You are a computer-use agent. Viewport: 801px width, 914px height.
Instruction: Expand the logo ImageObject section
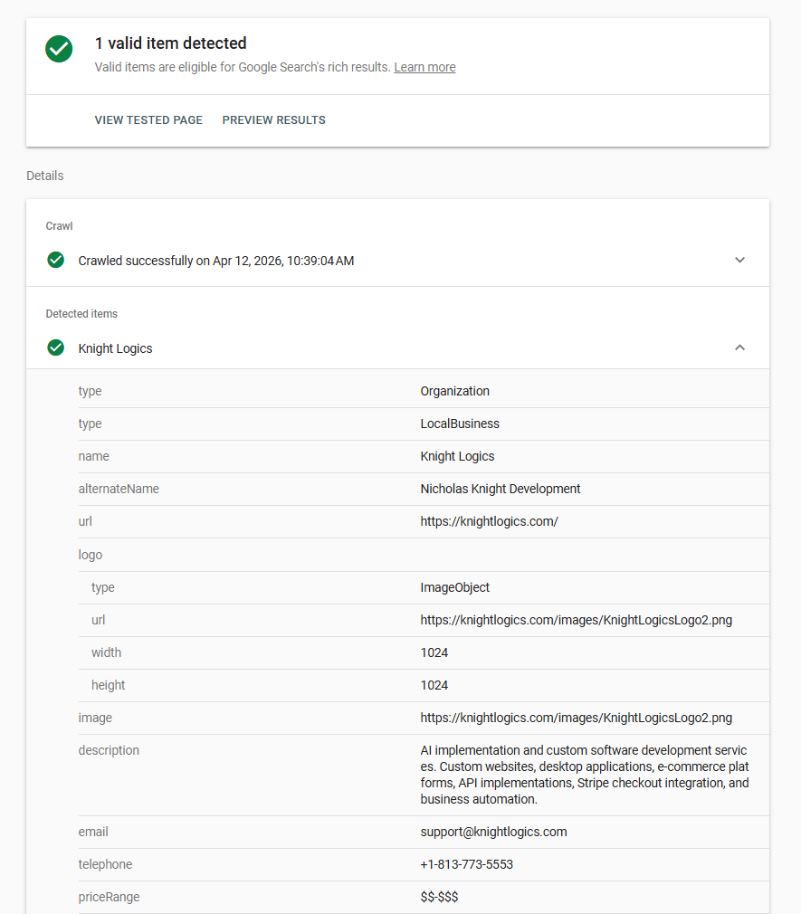90,554
